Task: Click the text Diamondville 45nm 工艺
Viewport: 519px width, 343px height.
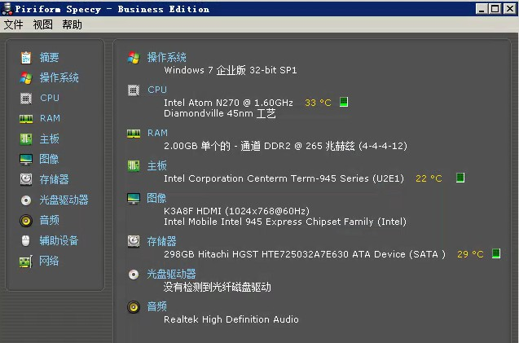Action: tap(220, 113)
